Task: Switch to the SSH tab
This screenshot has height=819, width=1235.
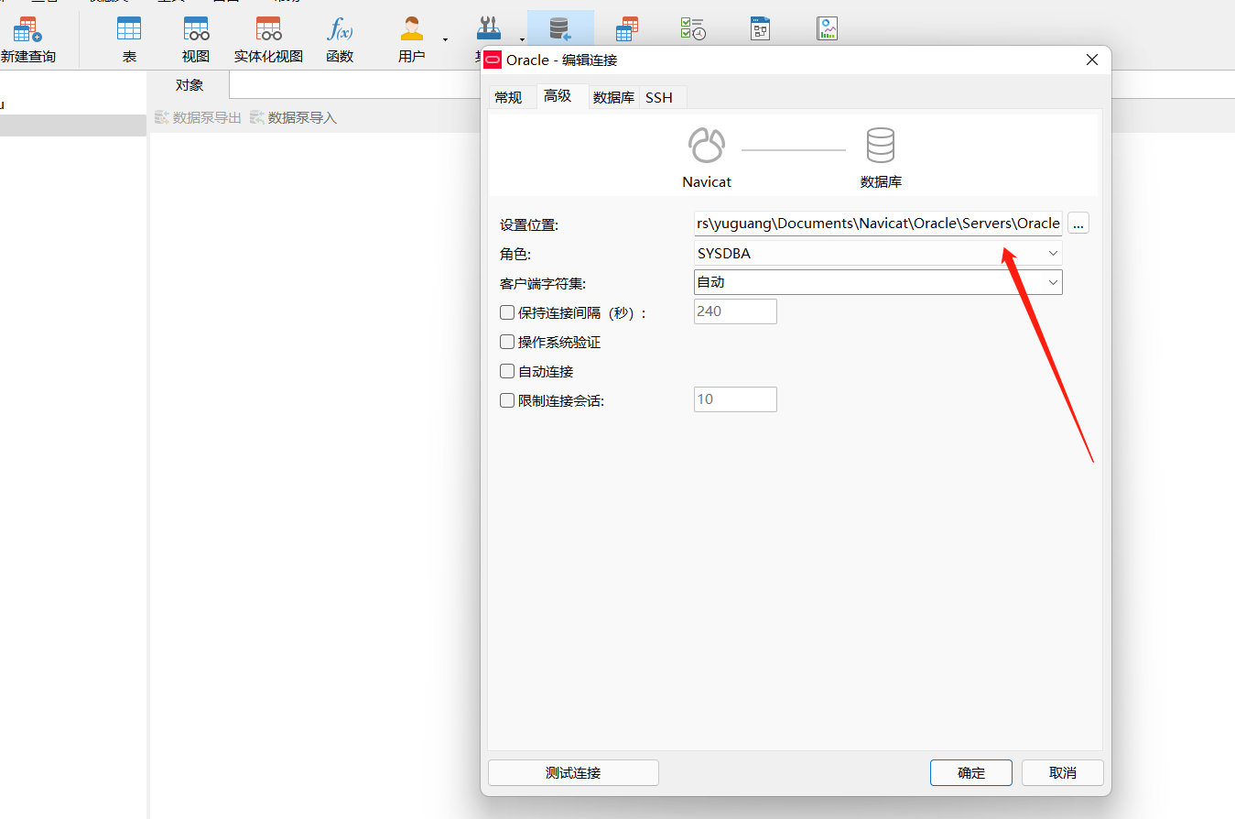Action: point(661,97)
